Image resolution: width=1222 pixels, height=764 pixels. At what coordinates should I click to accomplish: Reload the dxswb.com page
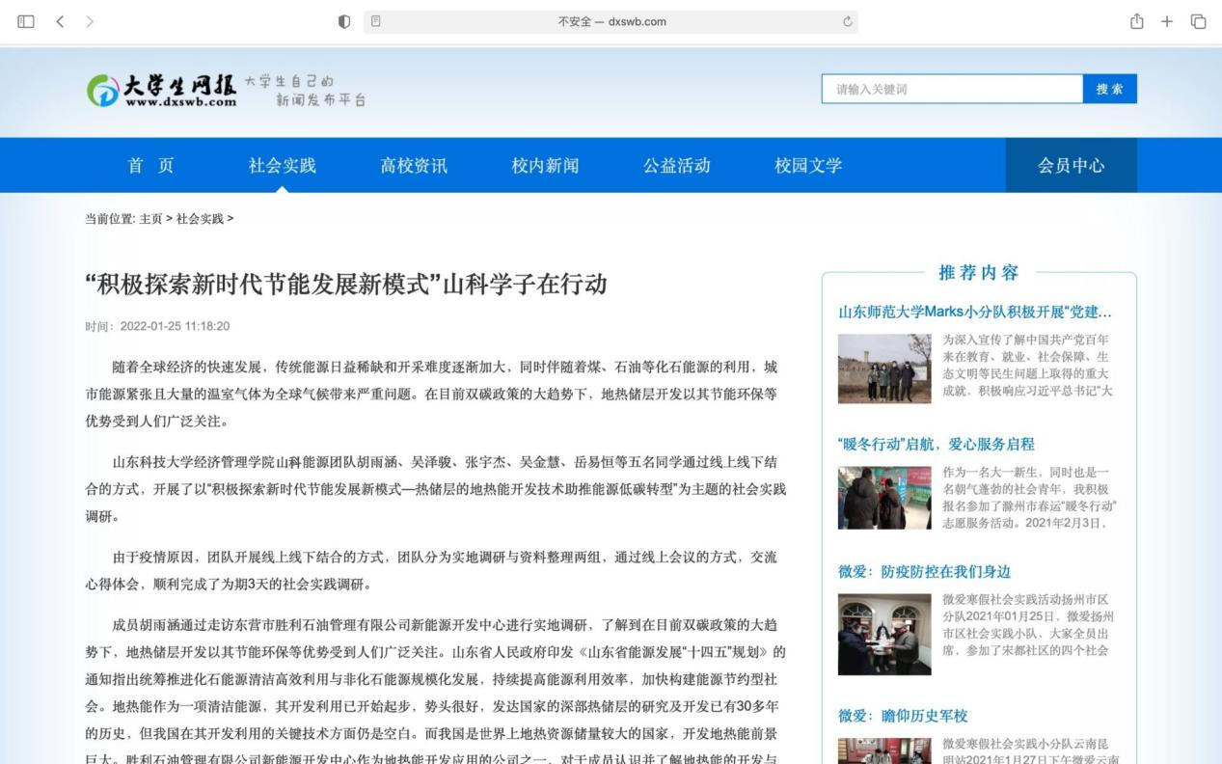848,21
